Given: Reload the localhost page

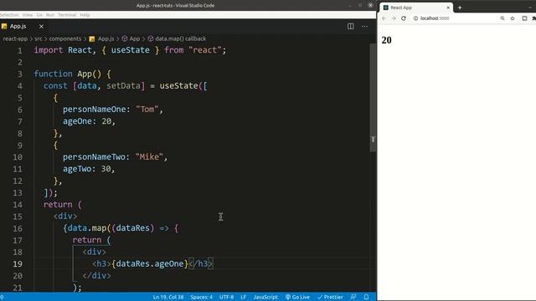Looking at the screenshot, I should coord(404,18).
